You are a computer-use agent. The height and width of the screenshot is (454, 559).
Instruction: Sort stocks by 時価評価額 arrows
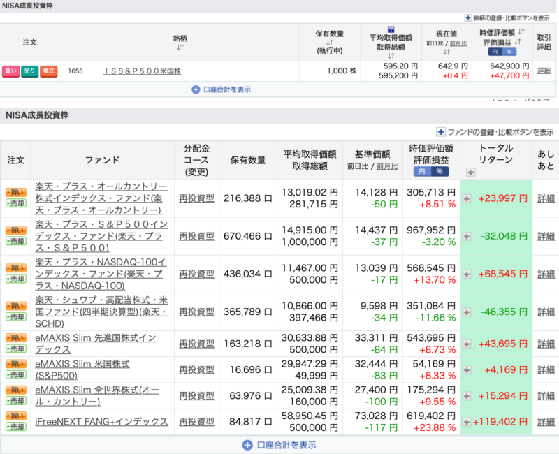pyautogui.click(x=521, y=31)
